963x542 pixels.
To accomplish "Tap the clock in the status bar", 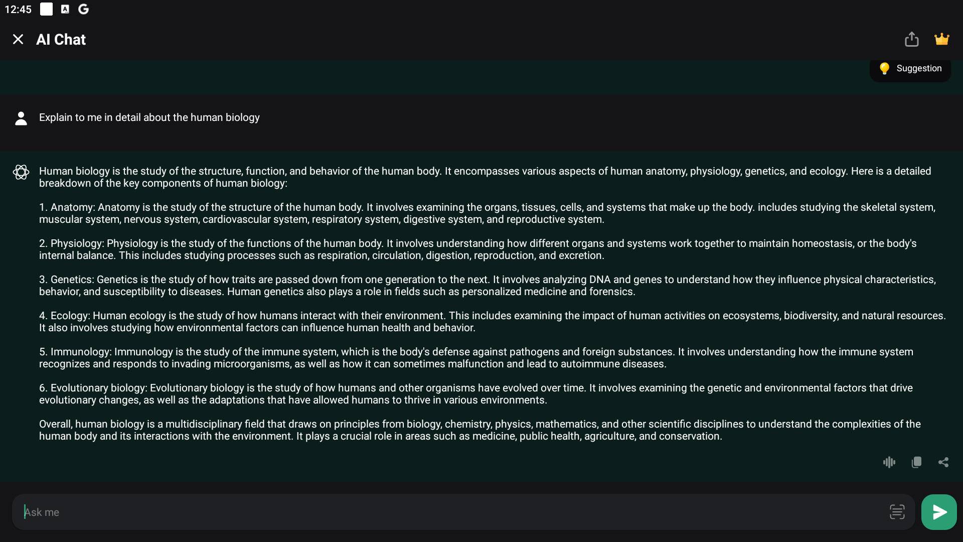I will click(x=18, y=10).
